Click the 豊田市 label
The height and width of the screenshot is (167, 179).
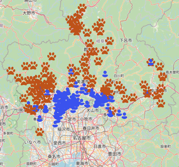114,154
